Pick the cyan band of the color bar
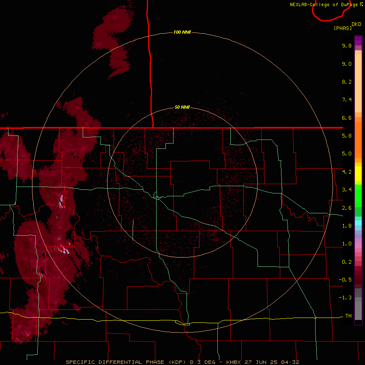Viewport: 365px width, 365px height. [x=358, y=223]
